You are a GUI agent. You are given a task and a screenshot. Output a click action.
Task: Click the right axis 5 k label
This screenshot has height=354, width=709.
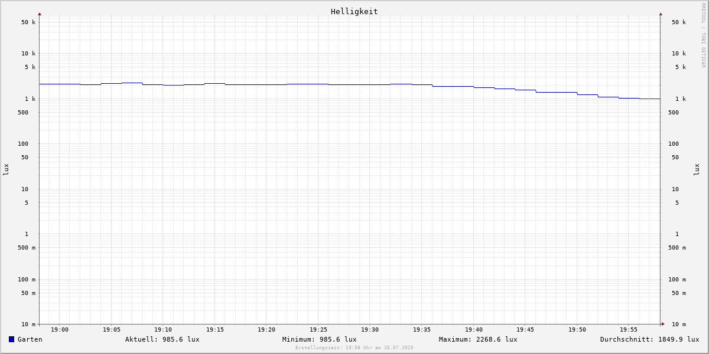(x=681, y=67)
